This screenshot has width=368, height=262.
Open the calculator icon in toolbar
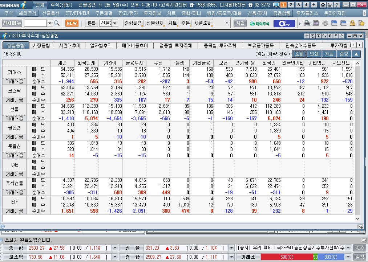[x=316, y=23]
